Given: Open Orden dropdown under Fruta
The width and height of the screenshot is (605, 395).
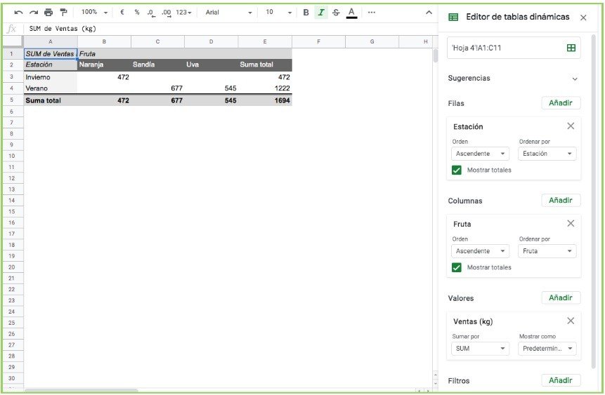Looking at the screenshot, I should [x=480, y=251].
